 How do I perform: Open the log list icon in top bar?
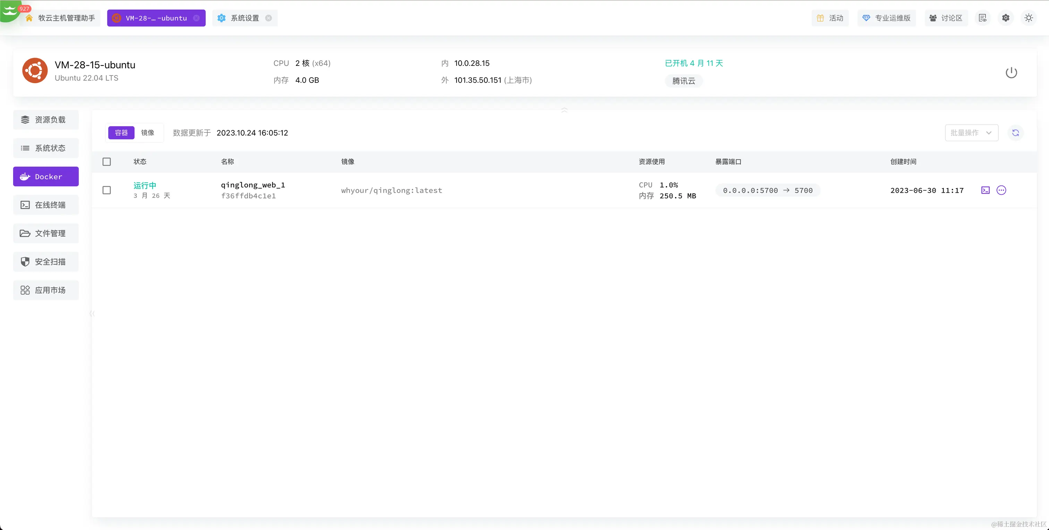tap(983, 18)
